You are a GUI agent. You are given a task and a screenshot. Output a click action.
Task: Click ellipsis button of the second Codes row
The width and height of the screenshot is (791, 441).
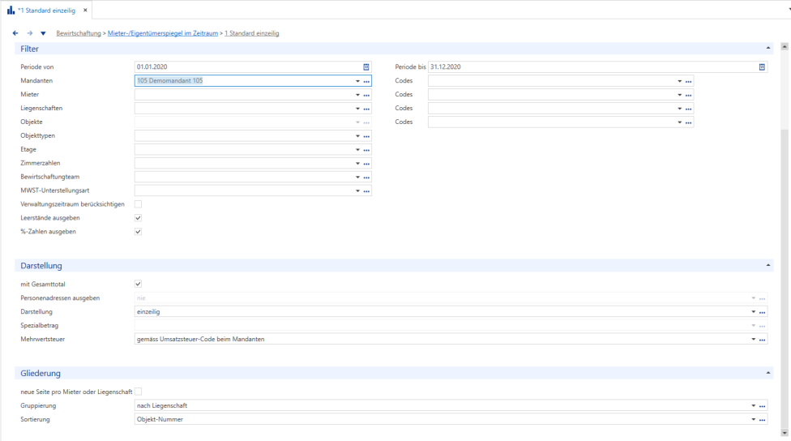(x=689, y=95)
